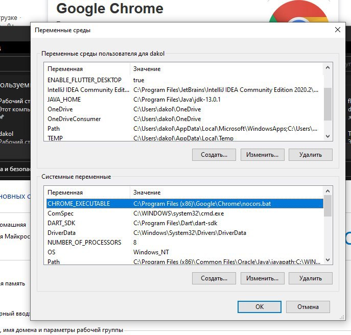Click Создать in user variables section
351x335 pixels.
click(214, 155)
